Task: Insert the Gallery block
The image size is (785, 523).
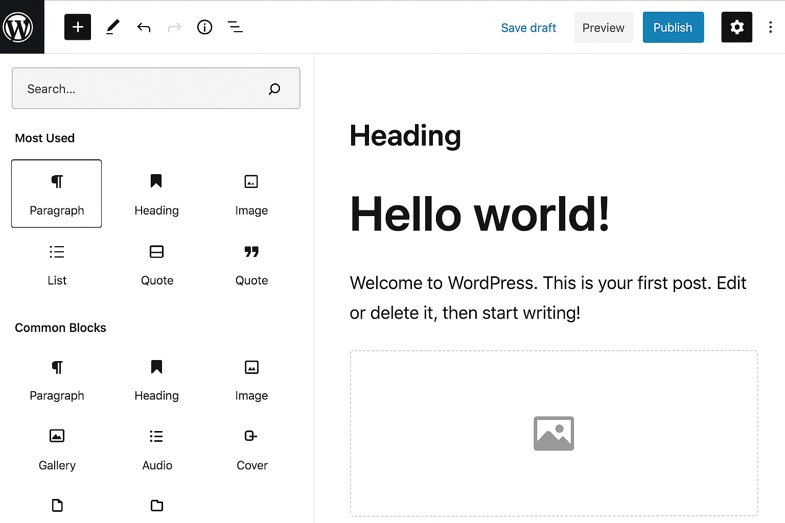Action: point(57,449)
